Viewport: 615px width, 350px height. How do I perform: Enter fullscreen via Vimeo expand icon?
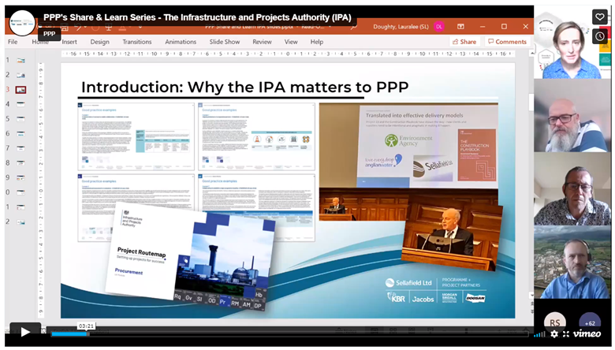pos(566,334)
